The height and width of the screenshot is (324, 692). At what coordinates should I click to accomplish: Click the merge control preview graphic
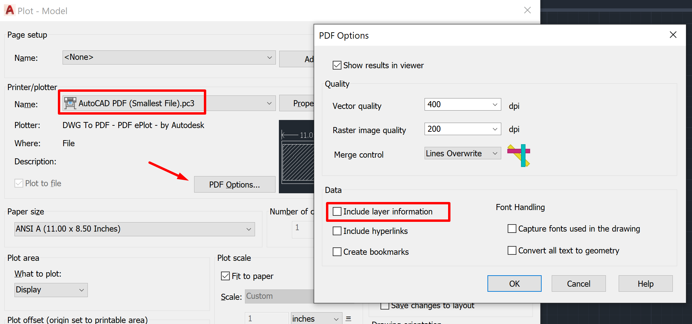519,155
